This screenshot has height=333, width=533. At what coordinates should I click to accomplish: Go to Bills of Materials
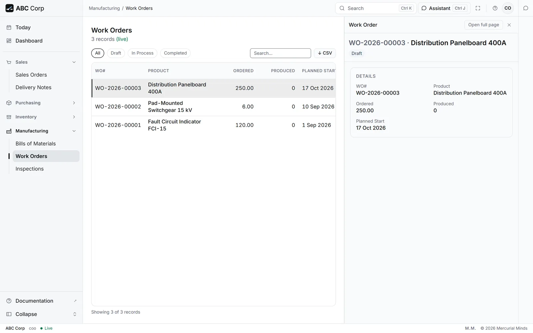pos(46,144)
